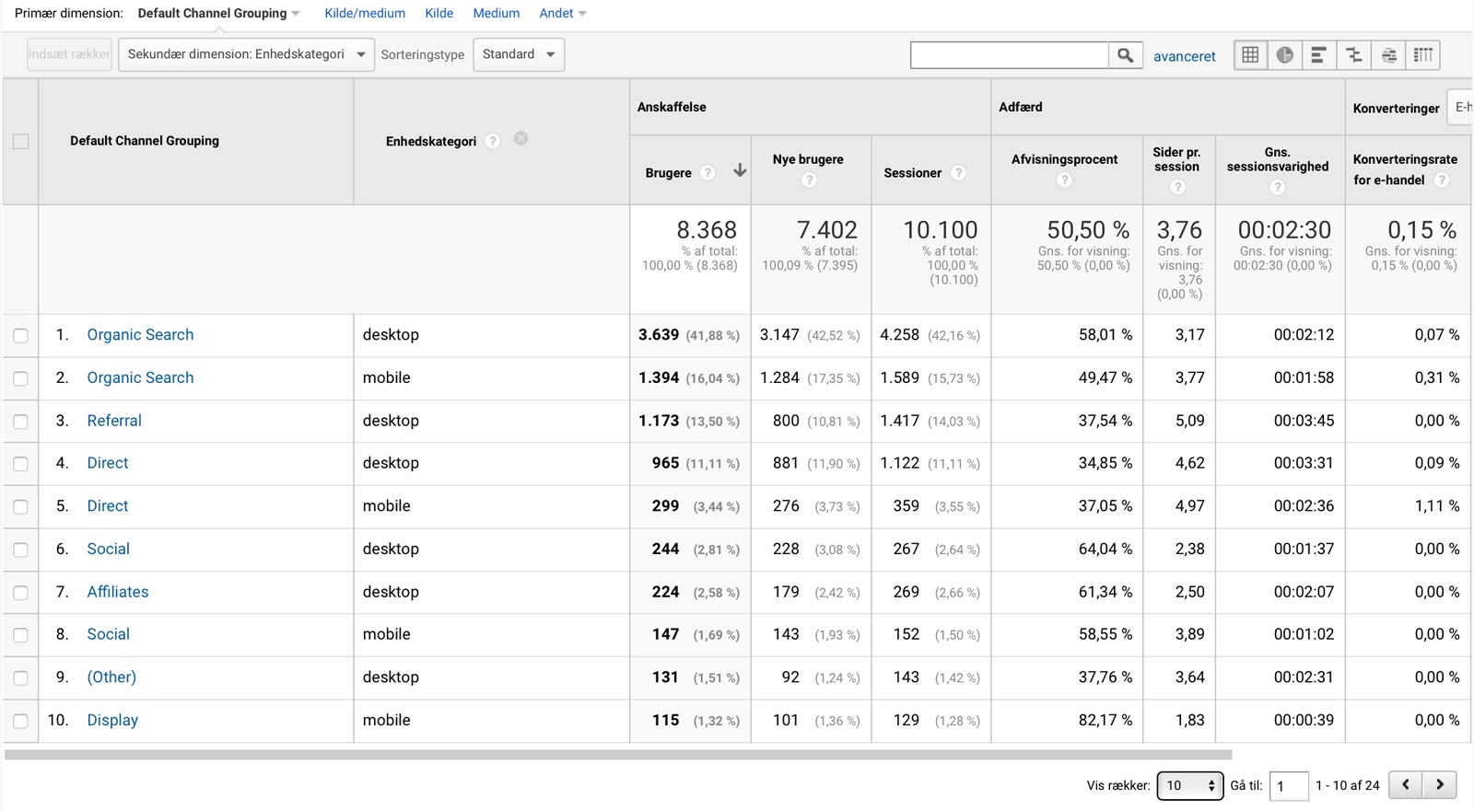Open the E-handel conversions dropdown
This screenshot has width=1474, height=811.
(1459, 108)
